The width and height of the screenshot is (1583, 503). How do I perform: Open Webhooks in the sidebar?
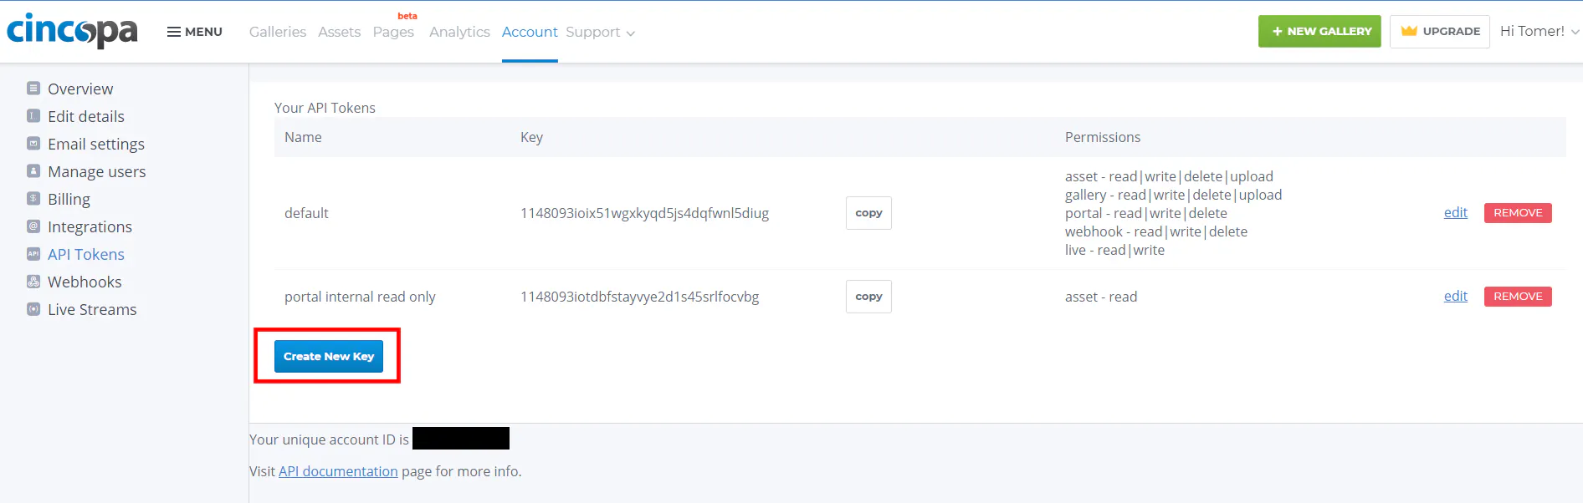coord(85,282)
